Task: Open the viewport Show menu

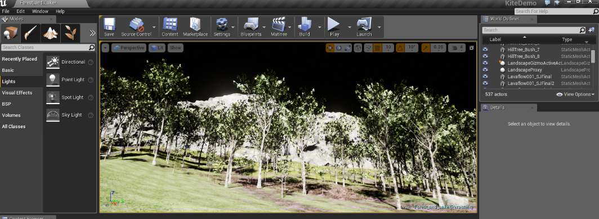Action: coord(175,48)
